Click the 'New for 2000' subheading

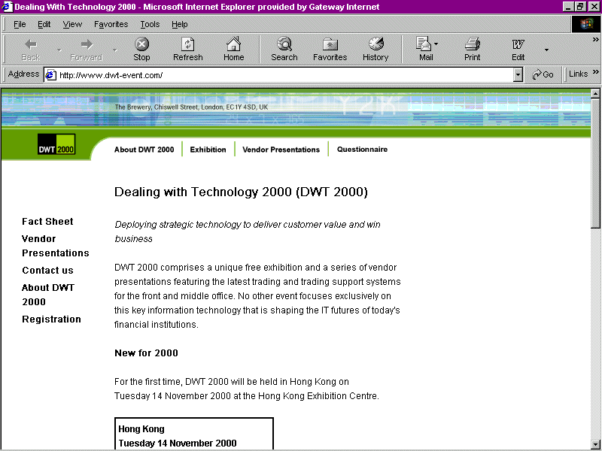pos(146,353)
